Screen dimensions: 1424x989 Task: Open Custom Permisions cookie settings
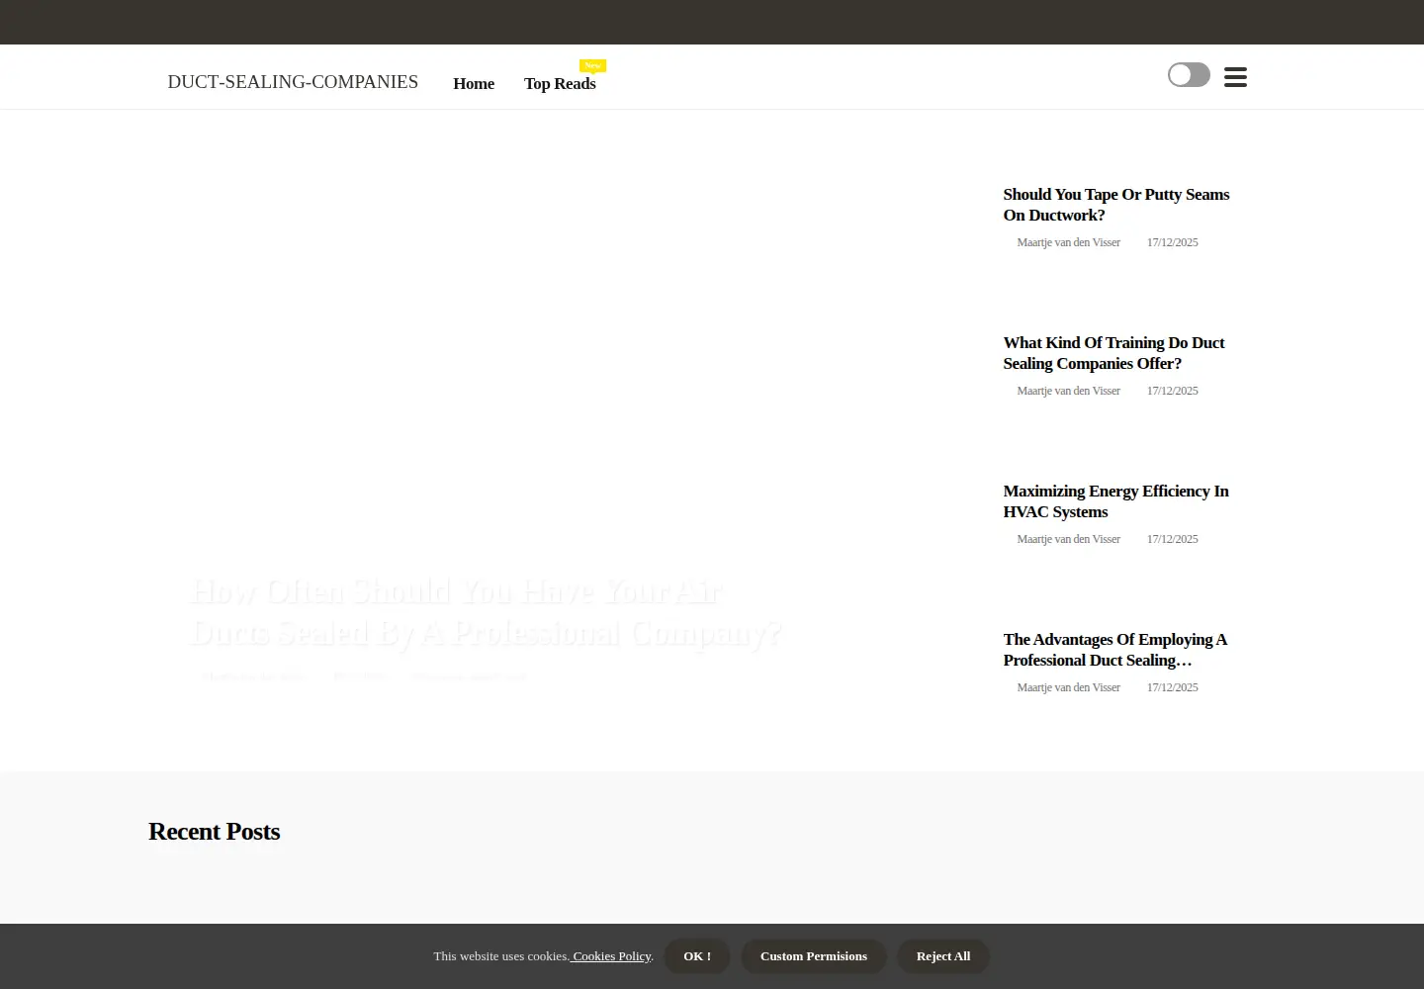coord(814,956)
